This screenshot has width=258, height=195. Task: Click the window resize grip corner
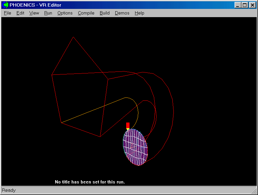pyautogui.click(x=254, y=191)
